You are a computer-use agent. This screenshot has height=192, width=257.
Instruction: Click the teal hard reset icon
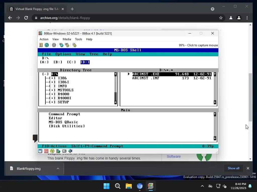click(47, 45)
